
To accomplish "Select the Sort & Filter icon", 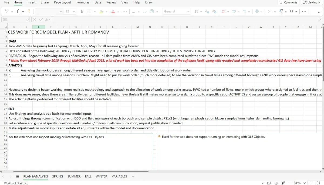I will (x=282, y=11).
